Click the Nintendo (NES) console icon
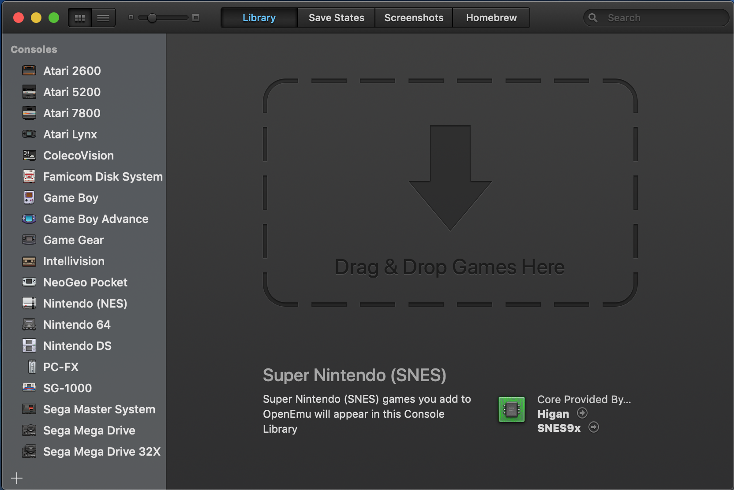734x490 pixels. [x=29, y=303]
